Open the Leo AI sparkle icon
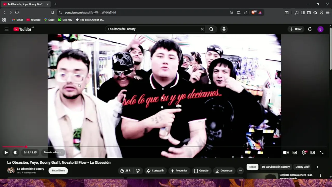Screen dimensions: 332x187 [315, 12]
